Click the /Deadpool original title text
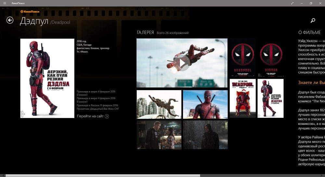 [x=60, y=22]
